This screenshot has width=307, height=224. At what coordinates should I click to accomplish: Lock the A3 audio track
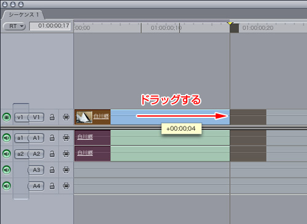pos(52,170)
